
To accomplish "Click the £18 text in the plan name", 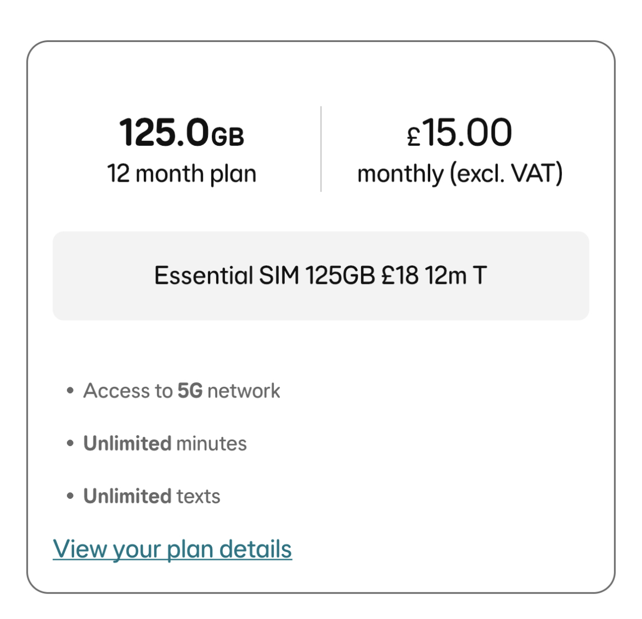I will pyautogui.click(x=400, y=276).
